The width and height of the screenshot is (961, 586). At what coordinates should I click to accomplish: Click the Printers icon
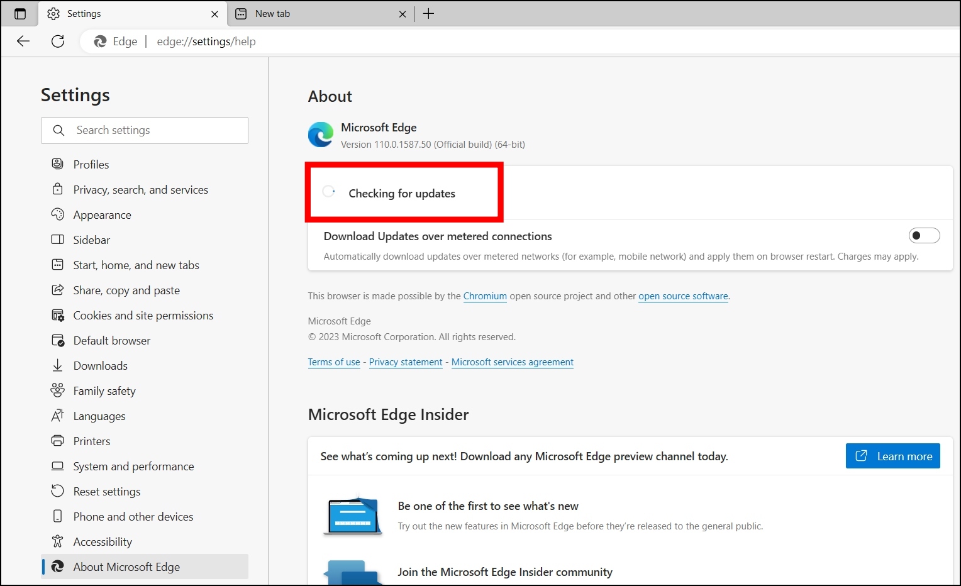(57, 441)
